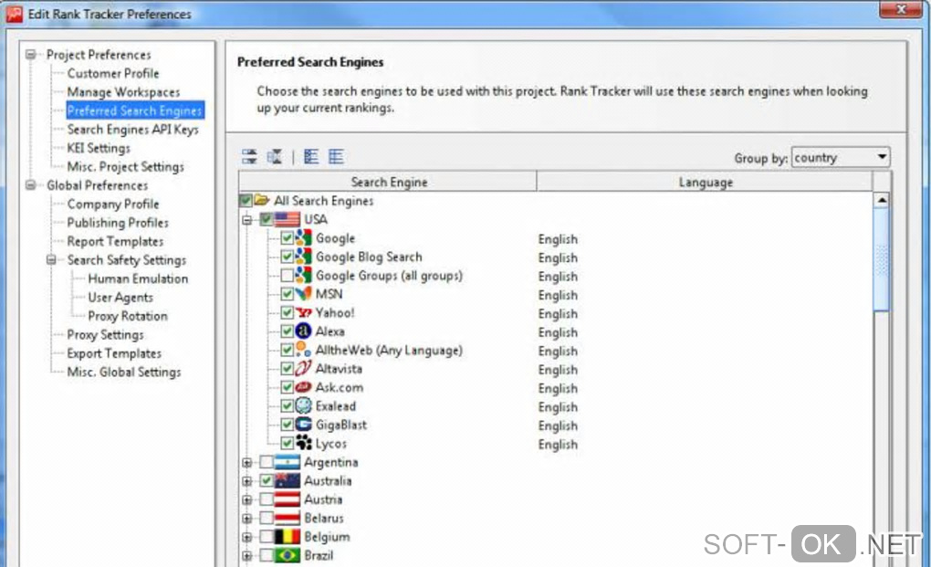Click the MSN butterfly icon
931x567 pixels.
point(303,294)
